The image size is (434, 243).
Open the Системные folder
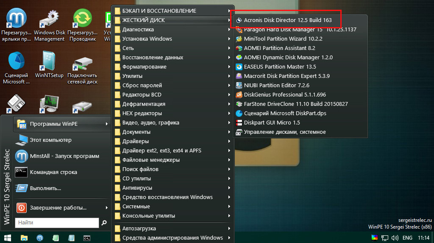173,207
